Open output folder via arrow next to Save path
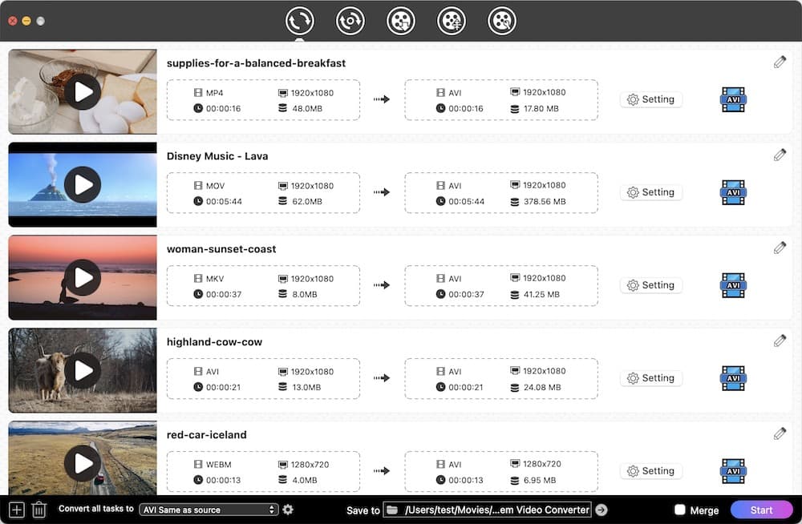This screenshot has width=802, height=524. tap(601, 510)
